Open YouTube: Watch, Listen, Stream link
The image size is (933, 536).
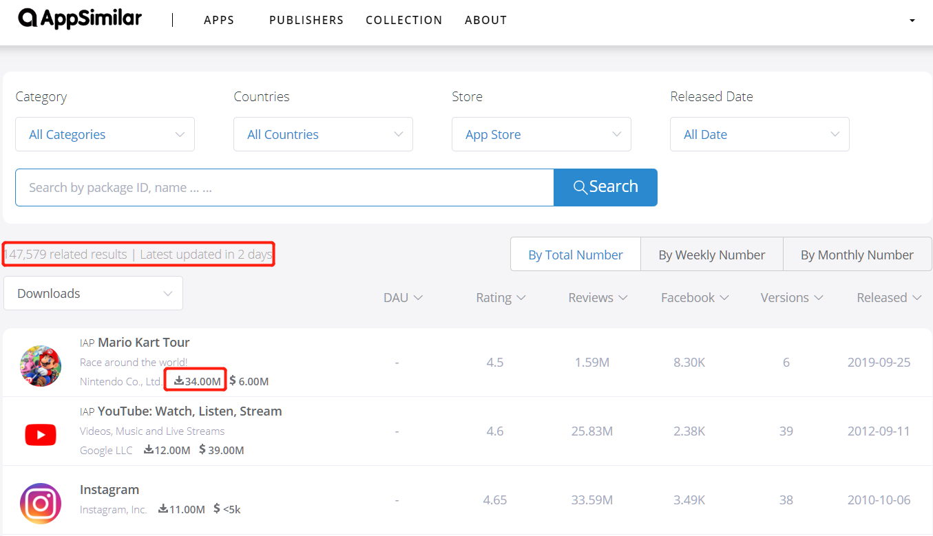(190, 411)
